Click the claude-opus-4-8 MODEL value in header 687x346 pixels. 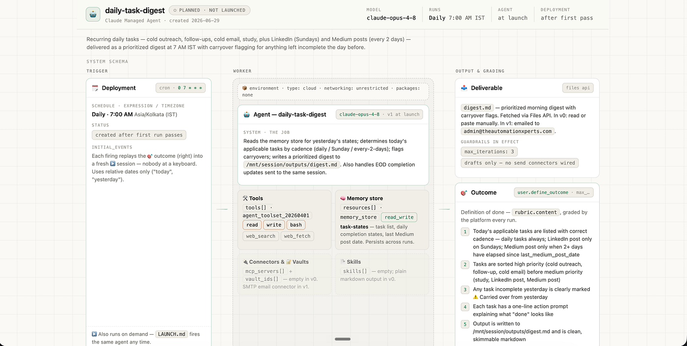pyautogui.click(x=391, y=18)
